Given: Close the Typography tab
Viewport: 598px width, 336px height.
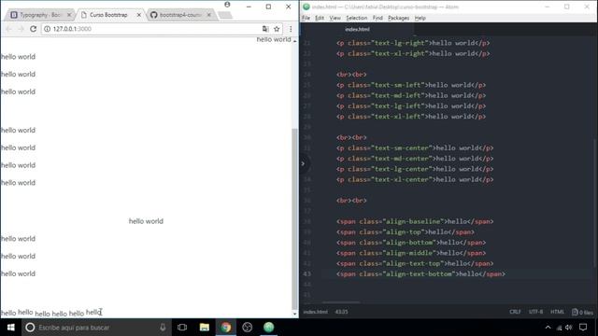Looking at the screenshot, I should (69, 15).
